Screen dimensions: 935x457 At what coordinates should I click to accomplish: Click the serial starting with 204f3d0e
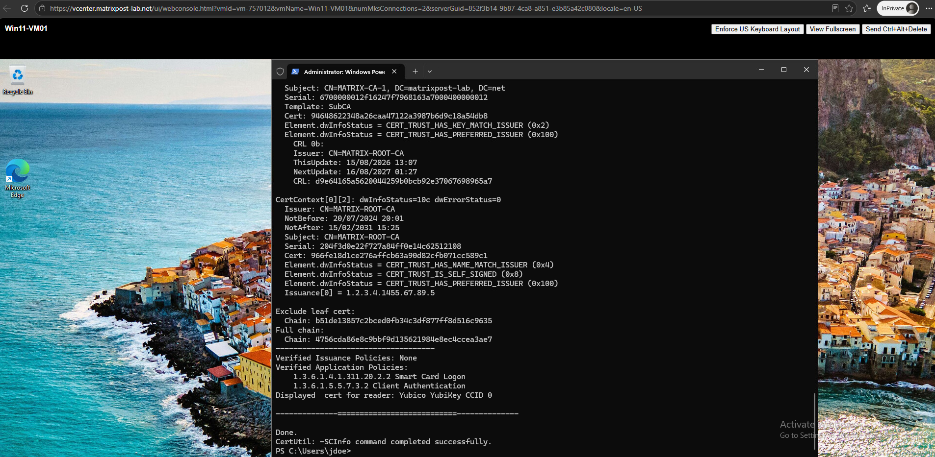(390, 246)
